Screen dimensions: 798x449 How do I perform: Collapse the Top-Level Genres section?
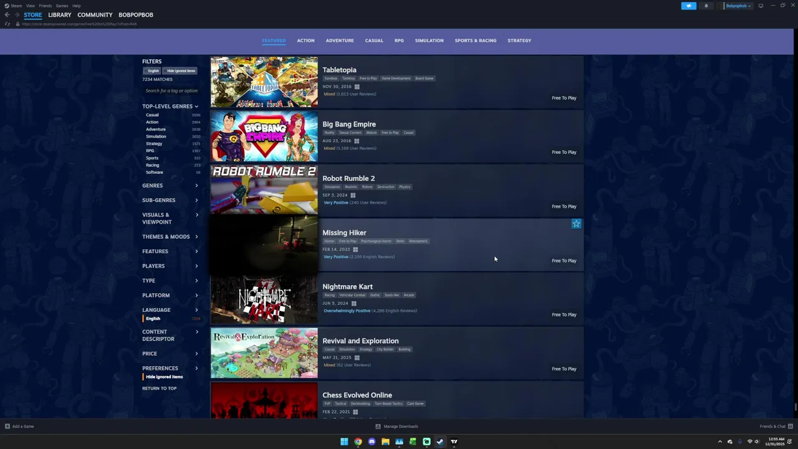[170, 107]
